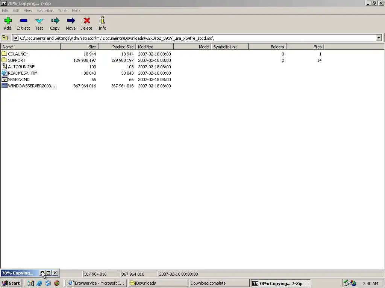Select SRSP2.CMD file name
The width and height of the screenshot is (385, 288).
(19, 79)
